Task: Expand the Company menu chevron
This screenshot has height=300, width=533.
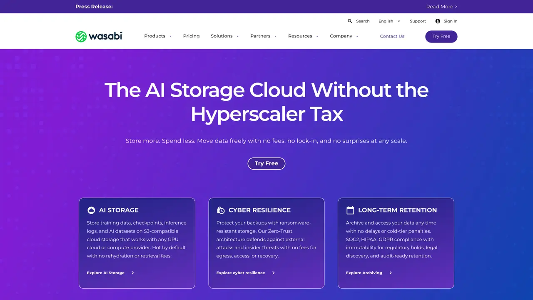Action: click(x=357, y=36)
